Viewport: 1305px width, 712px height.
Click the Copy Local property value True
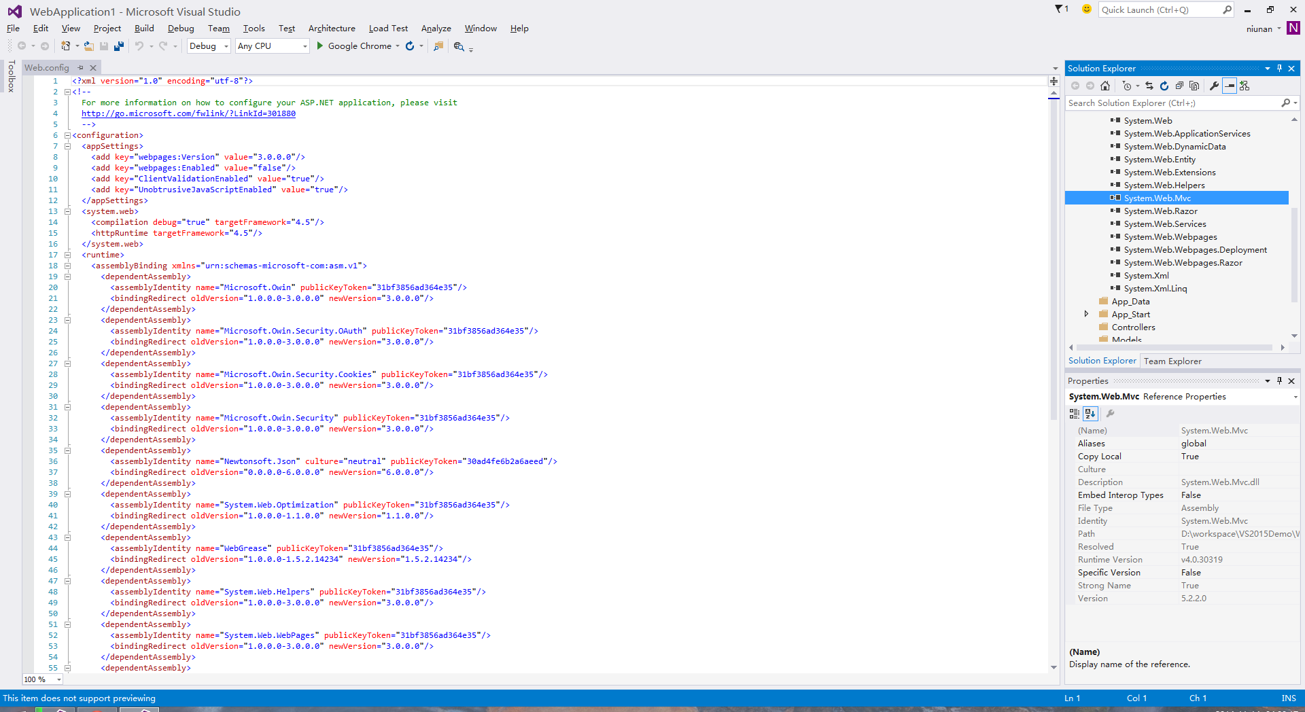click(1190, 457)
